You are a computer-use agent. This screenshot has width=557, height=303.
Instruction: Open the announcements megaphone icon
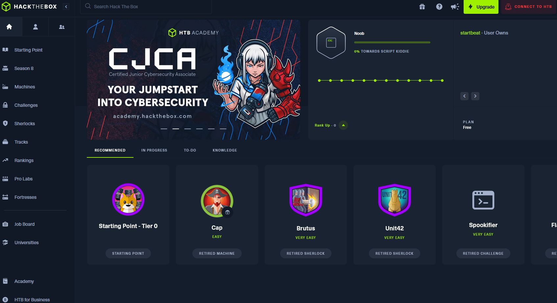click(455, 7)
